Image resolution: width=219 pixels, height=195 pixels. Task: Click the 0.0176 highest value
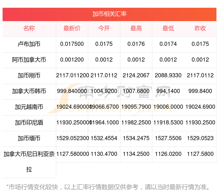tap(136, 44)
